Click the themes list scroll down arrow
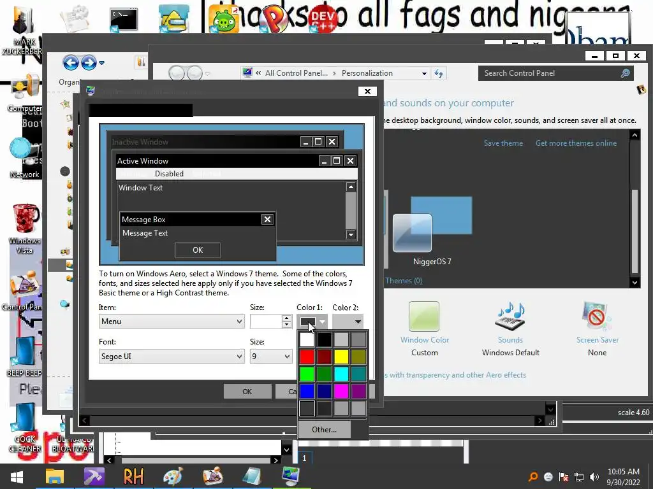 (x=635, y=282)
